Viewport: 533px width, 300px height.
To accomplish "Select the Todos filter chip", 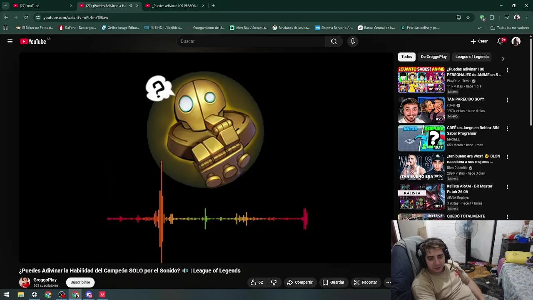I will (x=407, y=57).
